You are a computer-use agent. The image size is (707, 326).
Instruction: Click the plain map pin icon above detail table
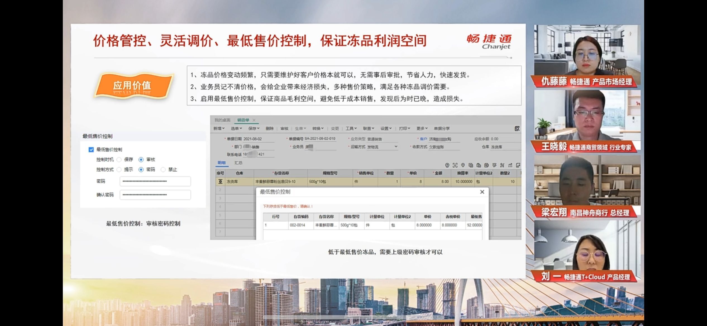[x=463, y=165]
